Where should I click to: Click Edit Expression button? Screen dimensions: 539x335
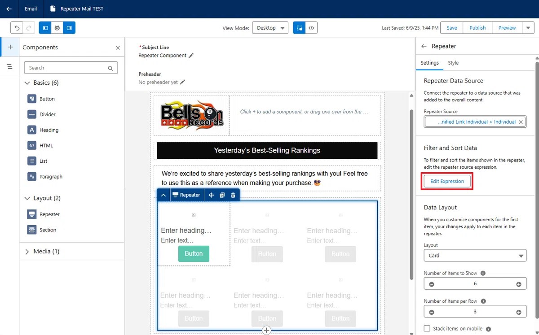point(447,181)
